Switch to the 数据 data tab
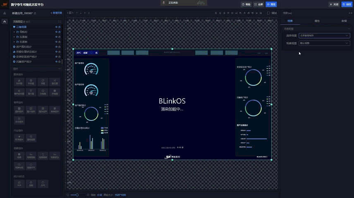The height and width of the screenshot is (198, 354). 344,21
